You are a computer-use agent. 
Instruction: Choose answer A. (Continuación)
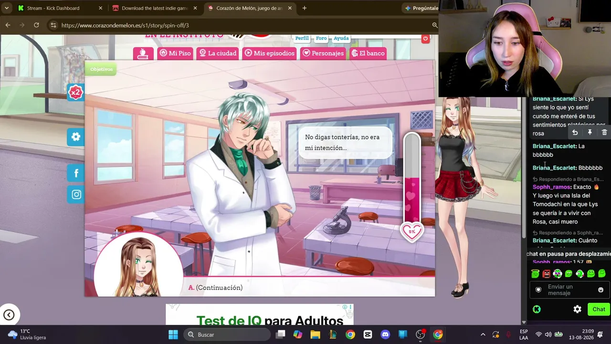click(x=215, y=288)
